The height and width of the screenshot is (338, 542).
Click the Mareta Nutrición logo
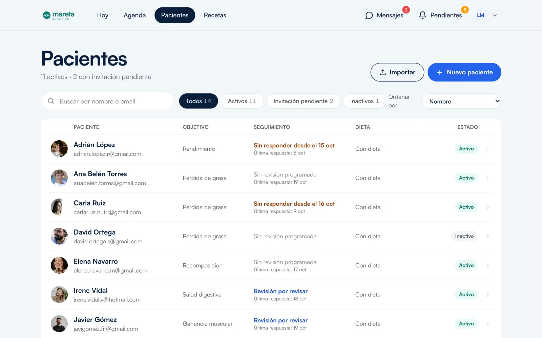click(x=59, y=15)
